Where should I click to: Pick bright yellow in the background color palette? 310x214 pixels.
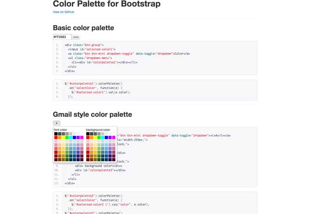point(95,138)
